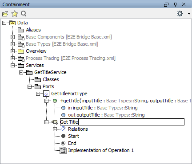Select Base Components [E2E Bridge Base.xml]
Screen dimensions: 192x164
click(69, 37)
